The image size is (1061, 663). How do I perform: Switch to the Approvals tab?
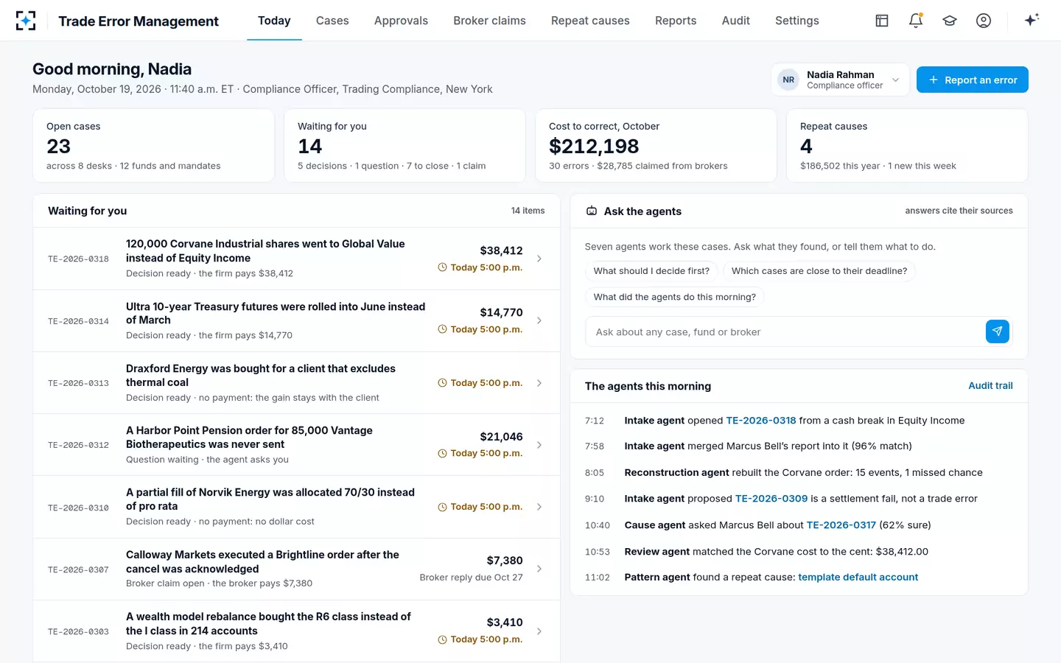click(x=401, y=21)
